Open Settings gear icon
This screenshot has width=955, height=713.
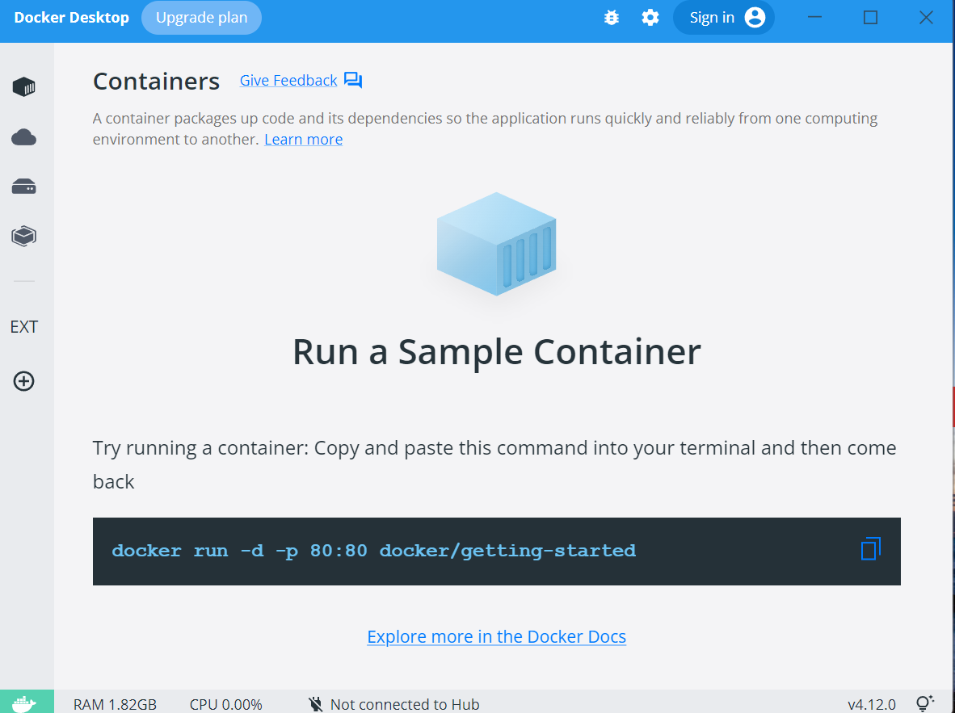(x=650, y=18)
